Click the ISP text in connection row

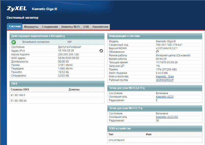point(69,42)
